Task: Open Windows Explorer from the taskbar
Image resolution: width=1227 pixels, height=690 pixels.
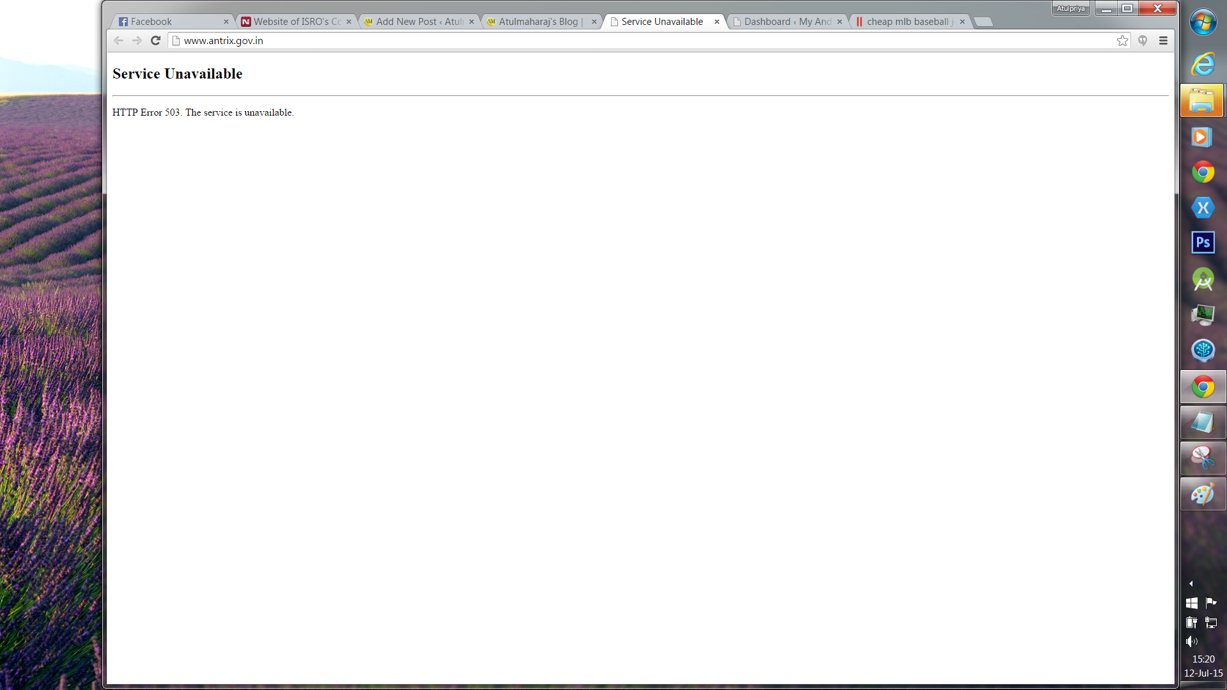Action: 1202,101
